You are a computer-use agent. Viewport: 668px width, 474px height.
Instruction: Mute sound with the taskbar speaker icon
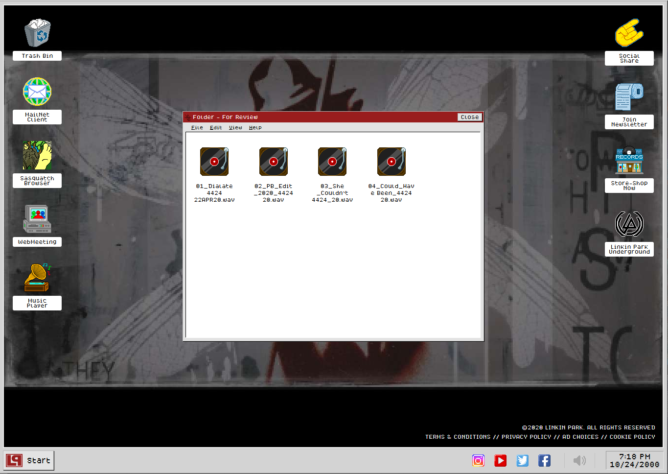click(579, 460)
